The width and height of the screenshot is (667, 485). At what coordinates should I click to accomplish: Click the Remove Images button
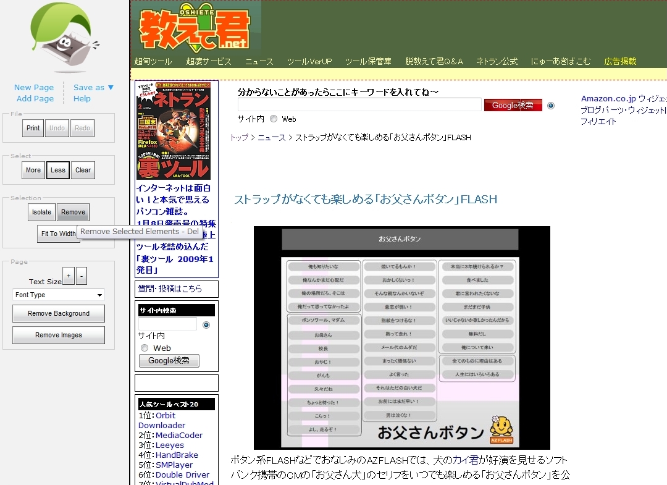pos(59,335)
